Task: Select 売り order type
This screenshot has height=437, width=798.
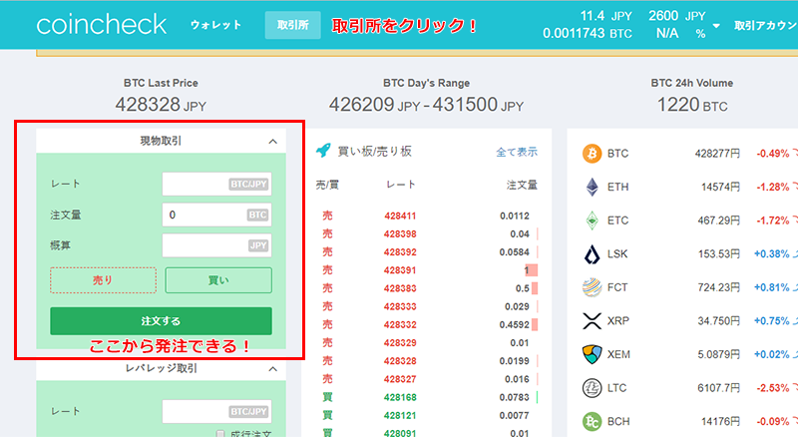Action: (104, 280)
